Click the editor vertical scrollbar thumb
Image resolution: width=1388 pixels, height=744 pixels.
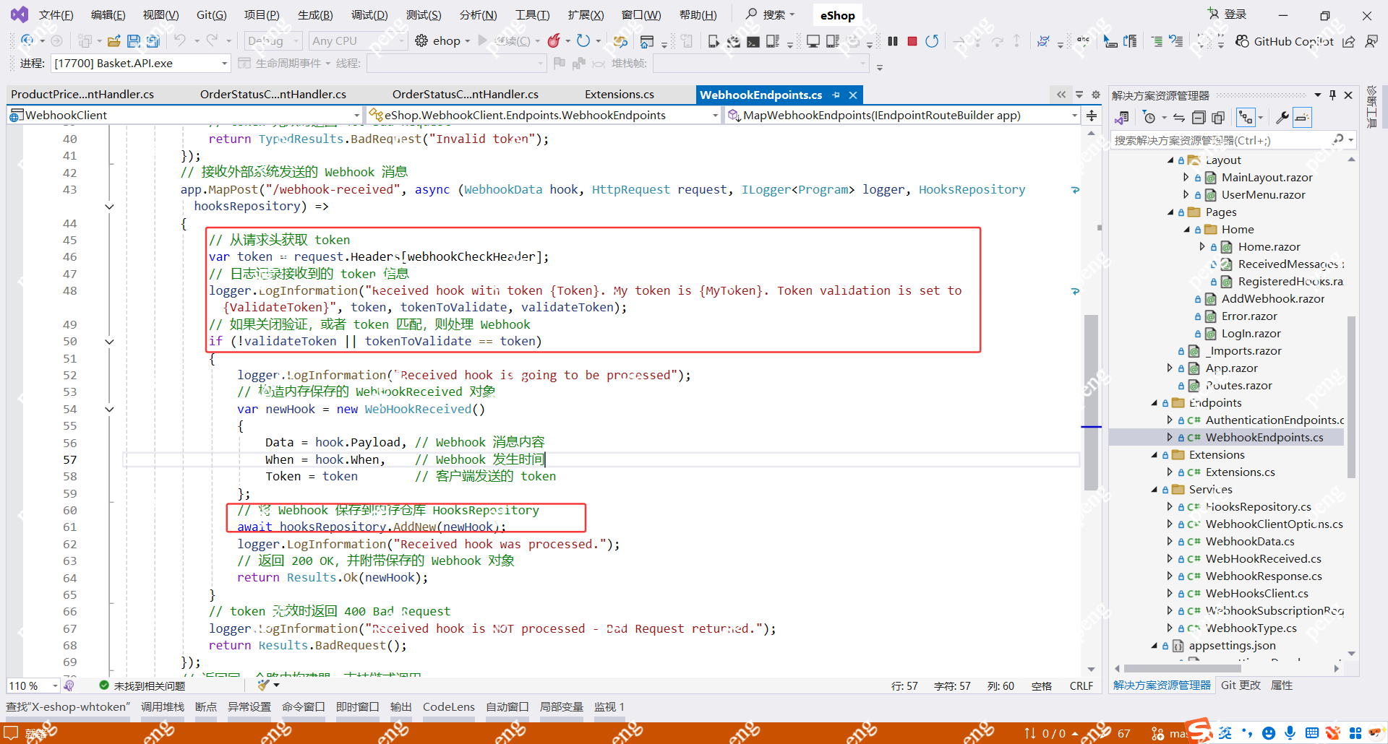point(1091,402)
